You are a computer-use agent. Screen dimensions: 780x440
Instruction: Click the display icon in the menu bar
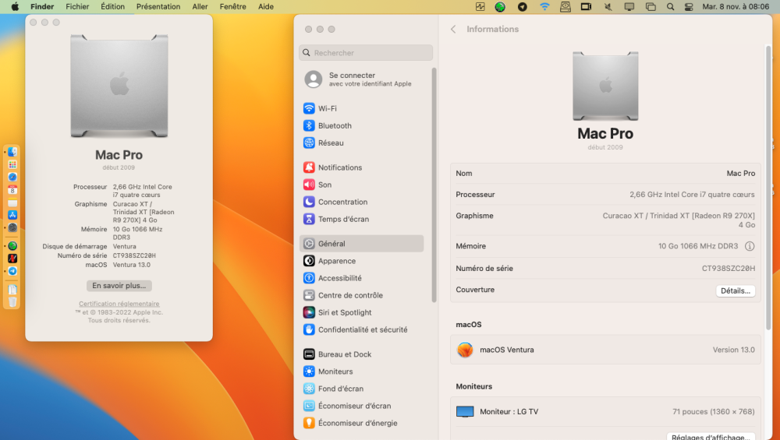pyautogui.click(x=629, y=6)
